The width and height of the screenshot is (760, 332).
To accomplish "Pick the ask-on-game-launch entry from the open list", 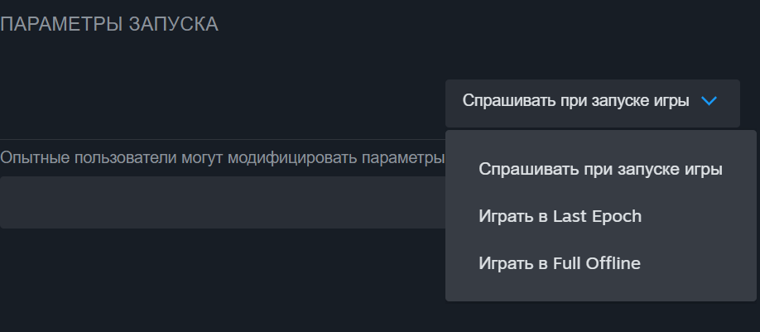I will click(x=600, y=169).
